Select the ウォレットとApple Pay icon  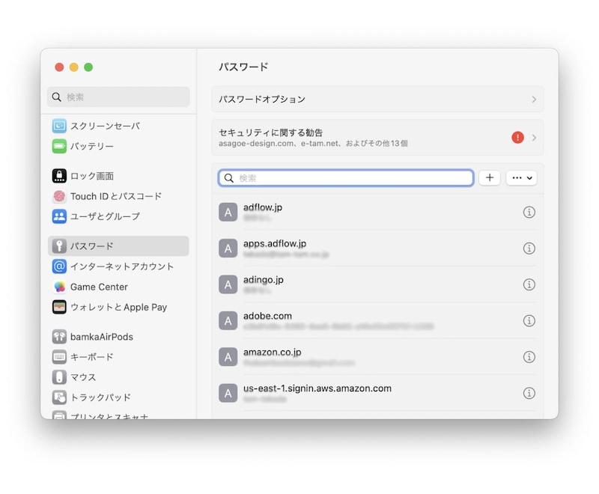click(61, 307)
